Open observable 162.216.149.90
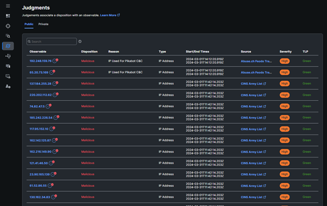This screenshot has height=206, width=327. [x=40, y=152]
